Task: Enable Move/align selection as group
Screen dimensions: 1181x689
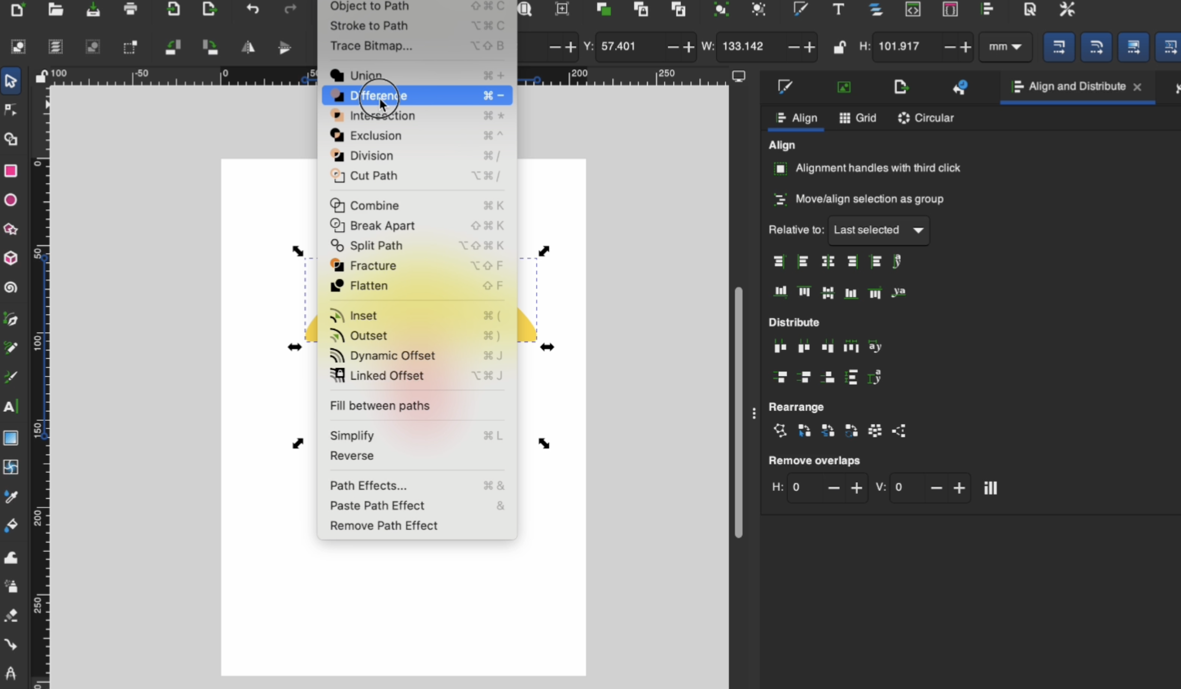Action: coord(780,199)
